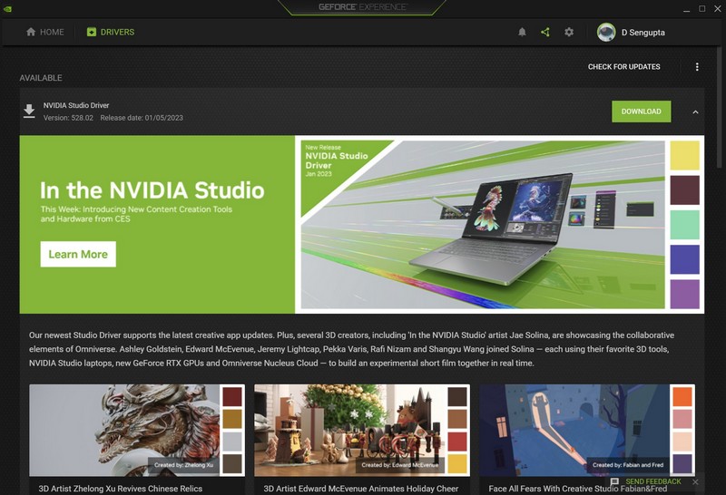Click the download arrow icon beside Studio Driver
Screen dimensions: 726x495
click(x=29, y=111)
